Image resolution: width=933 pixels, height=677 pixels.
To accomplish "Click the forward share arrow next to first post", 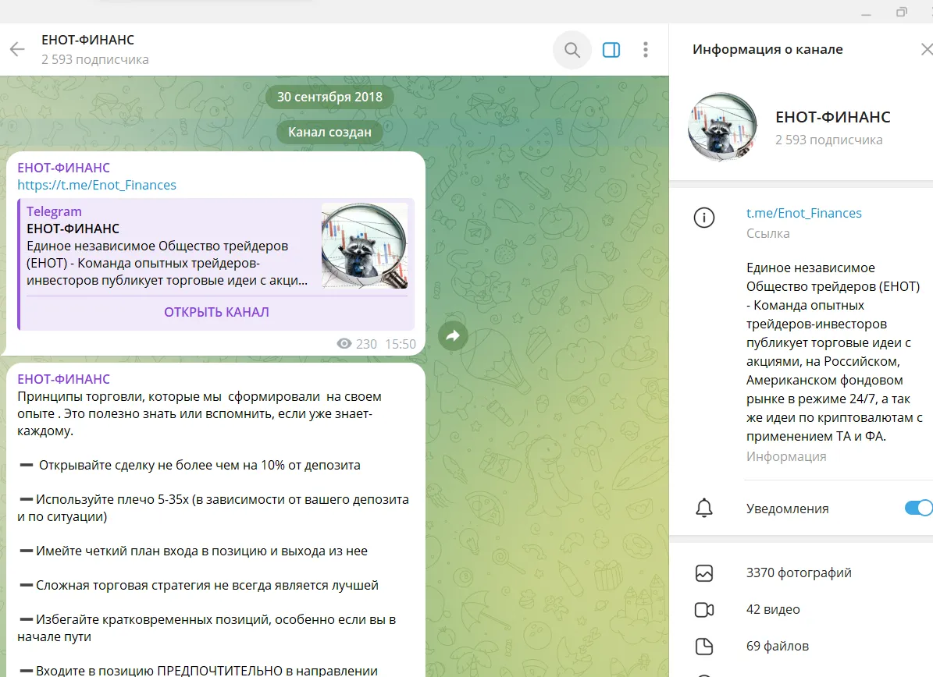I will coord(454,336).
